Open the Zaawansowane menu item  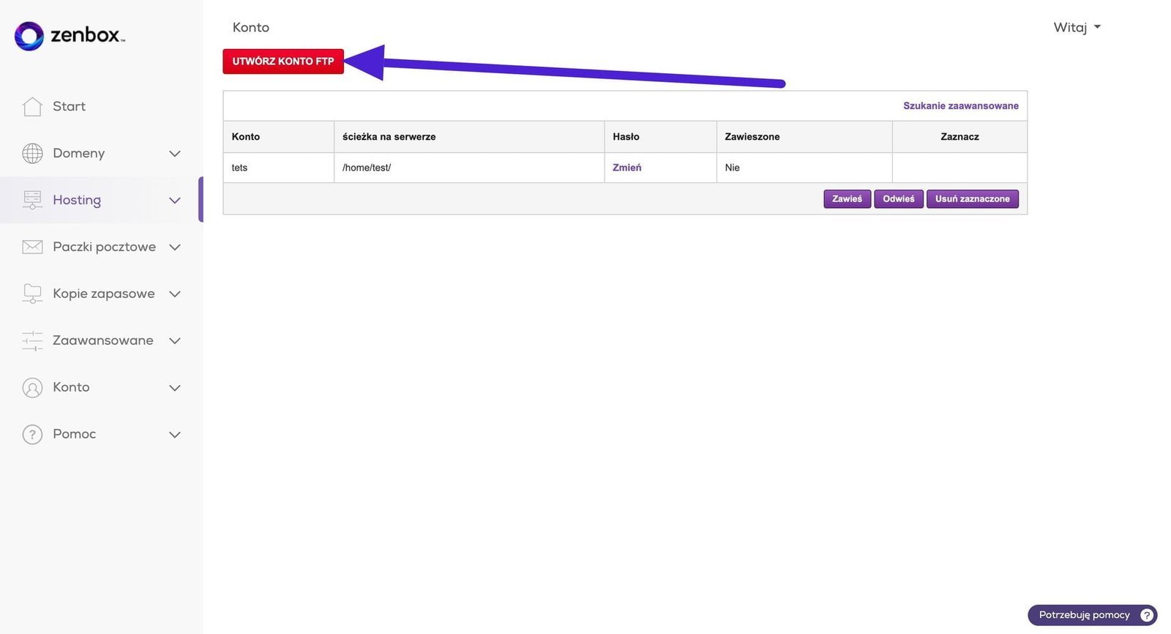point(102,340)
